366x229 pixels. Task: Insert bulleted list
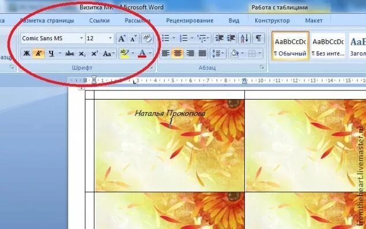[x=165, y=38]
